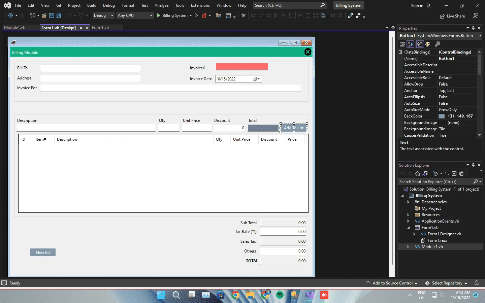Image resolution: width=485 pixels, height=303 pixels.
Task: Click the Navigate Backward arrow icon
Action: point(11,15)
